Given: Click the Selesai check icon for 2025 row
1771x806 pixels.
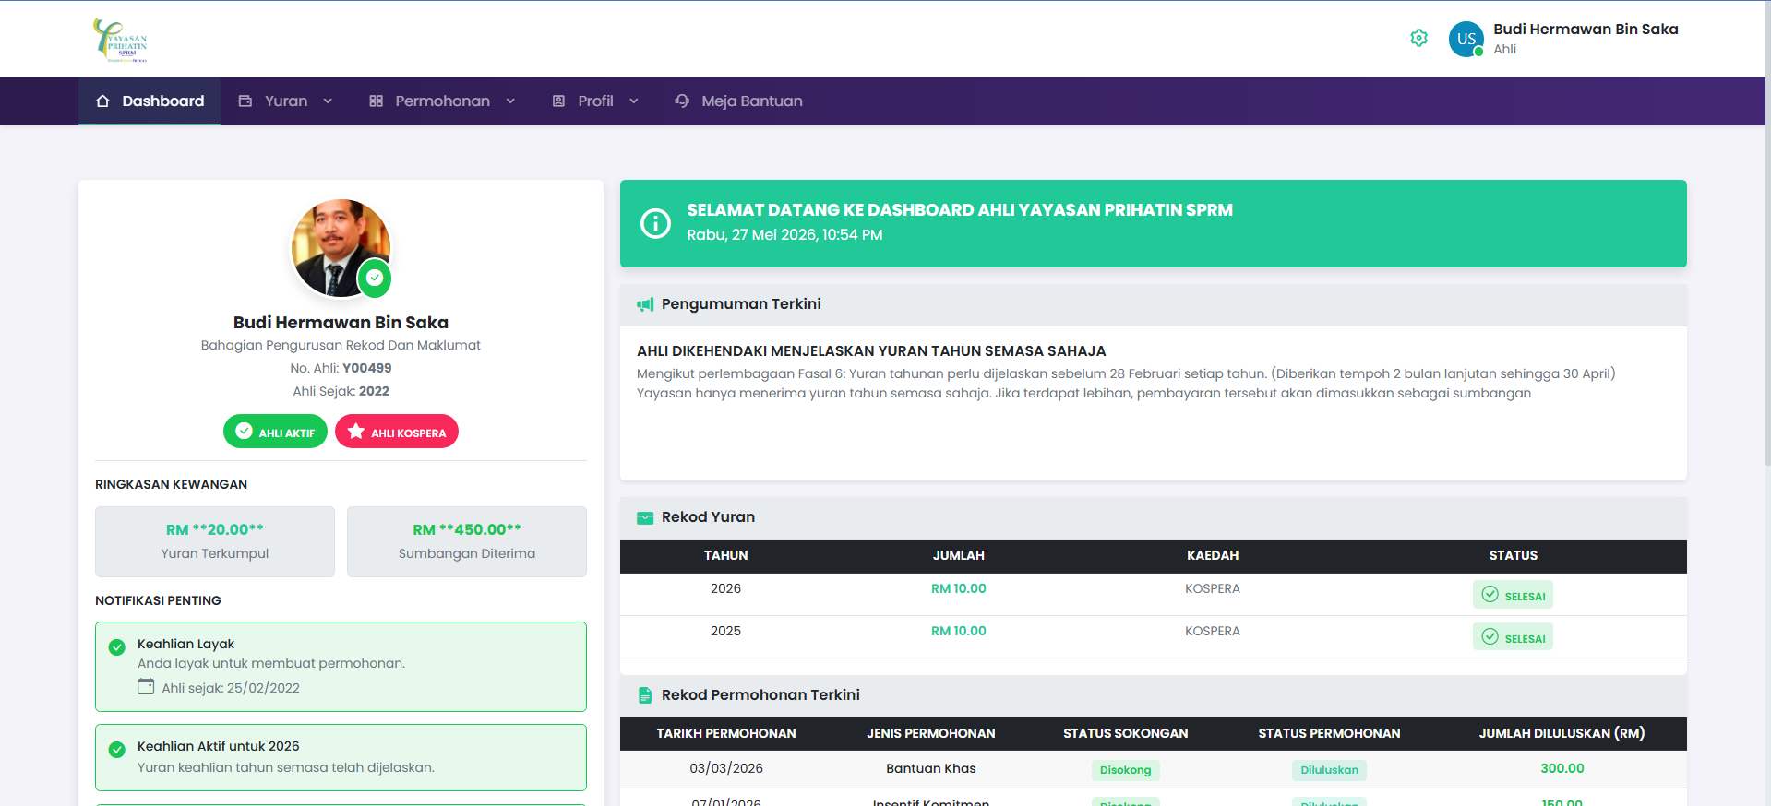Looking at the screenshot, I should (1490, 636).
